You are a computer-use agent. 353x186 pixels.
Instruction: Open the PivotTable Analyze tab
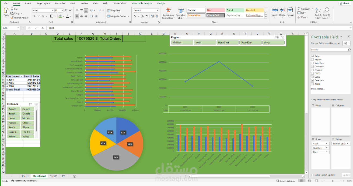142,3
